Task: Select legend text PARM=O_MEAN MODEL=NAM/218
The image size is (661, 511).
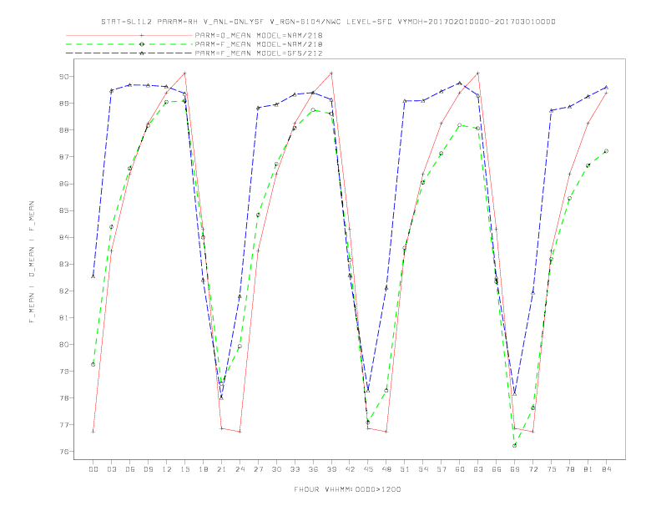Action: coord(259,35)
